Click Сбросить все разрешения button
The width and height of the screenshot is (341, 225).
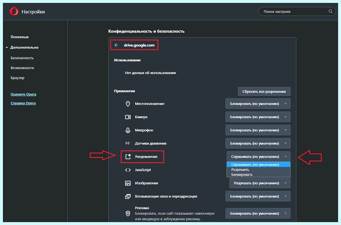[264, 92]
